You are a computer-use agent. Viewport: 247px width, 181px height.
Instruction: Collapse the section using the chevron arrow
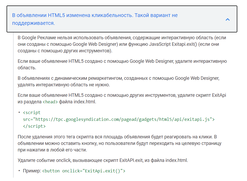228,19
